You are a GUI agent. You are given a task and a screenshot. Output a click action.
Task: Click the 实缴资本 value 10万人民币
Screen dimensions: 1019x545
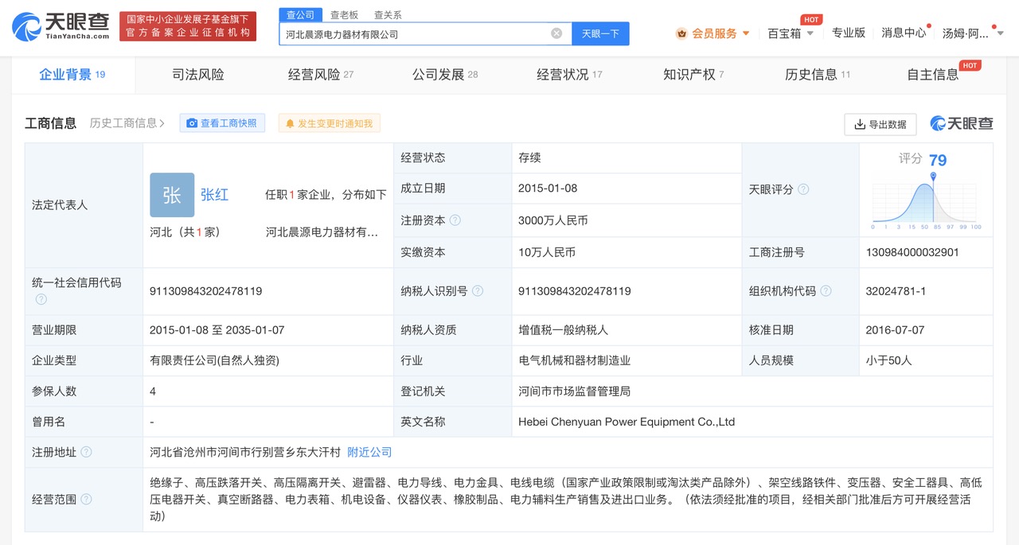546,252
